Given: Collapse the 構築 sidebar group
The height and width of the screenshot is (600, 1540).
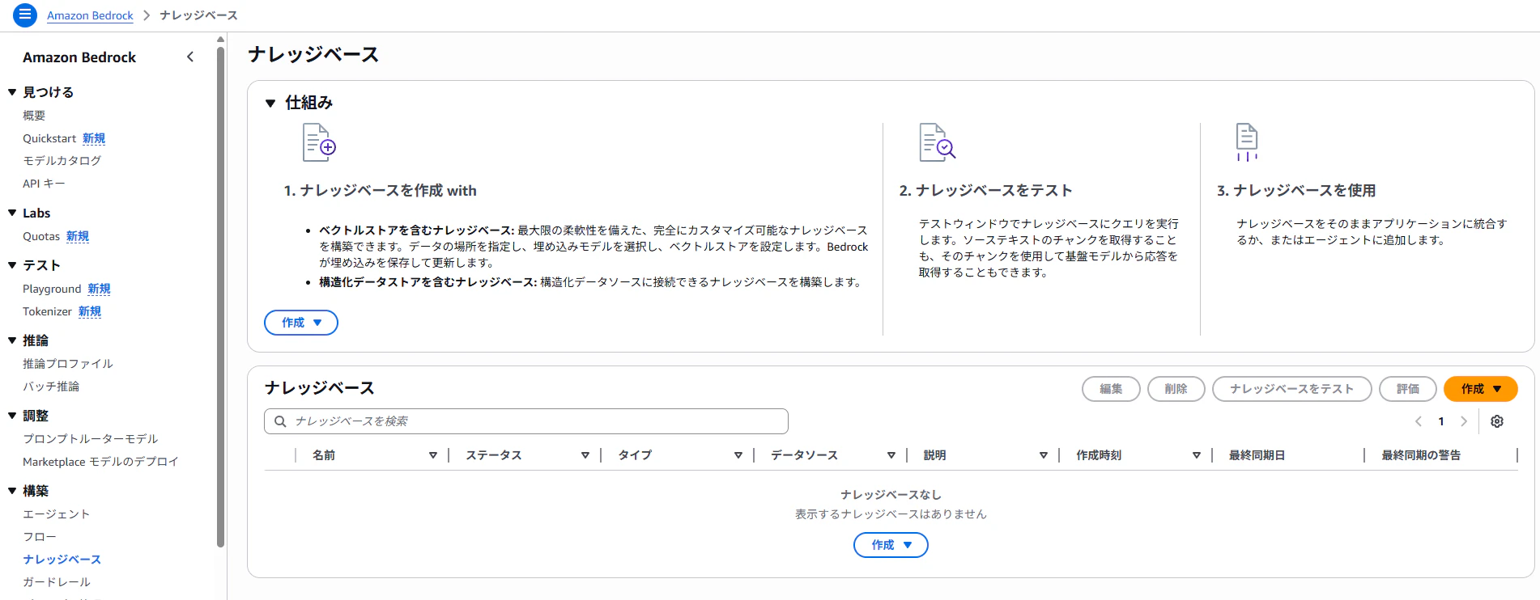Looking at the screenshot, I should coord(12,491).
